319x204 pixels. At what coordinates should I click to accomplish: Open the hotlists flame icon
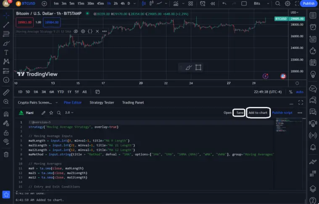click(x=313, y=51)
